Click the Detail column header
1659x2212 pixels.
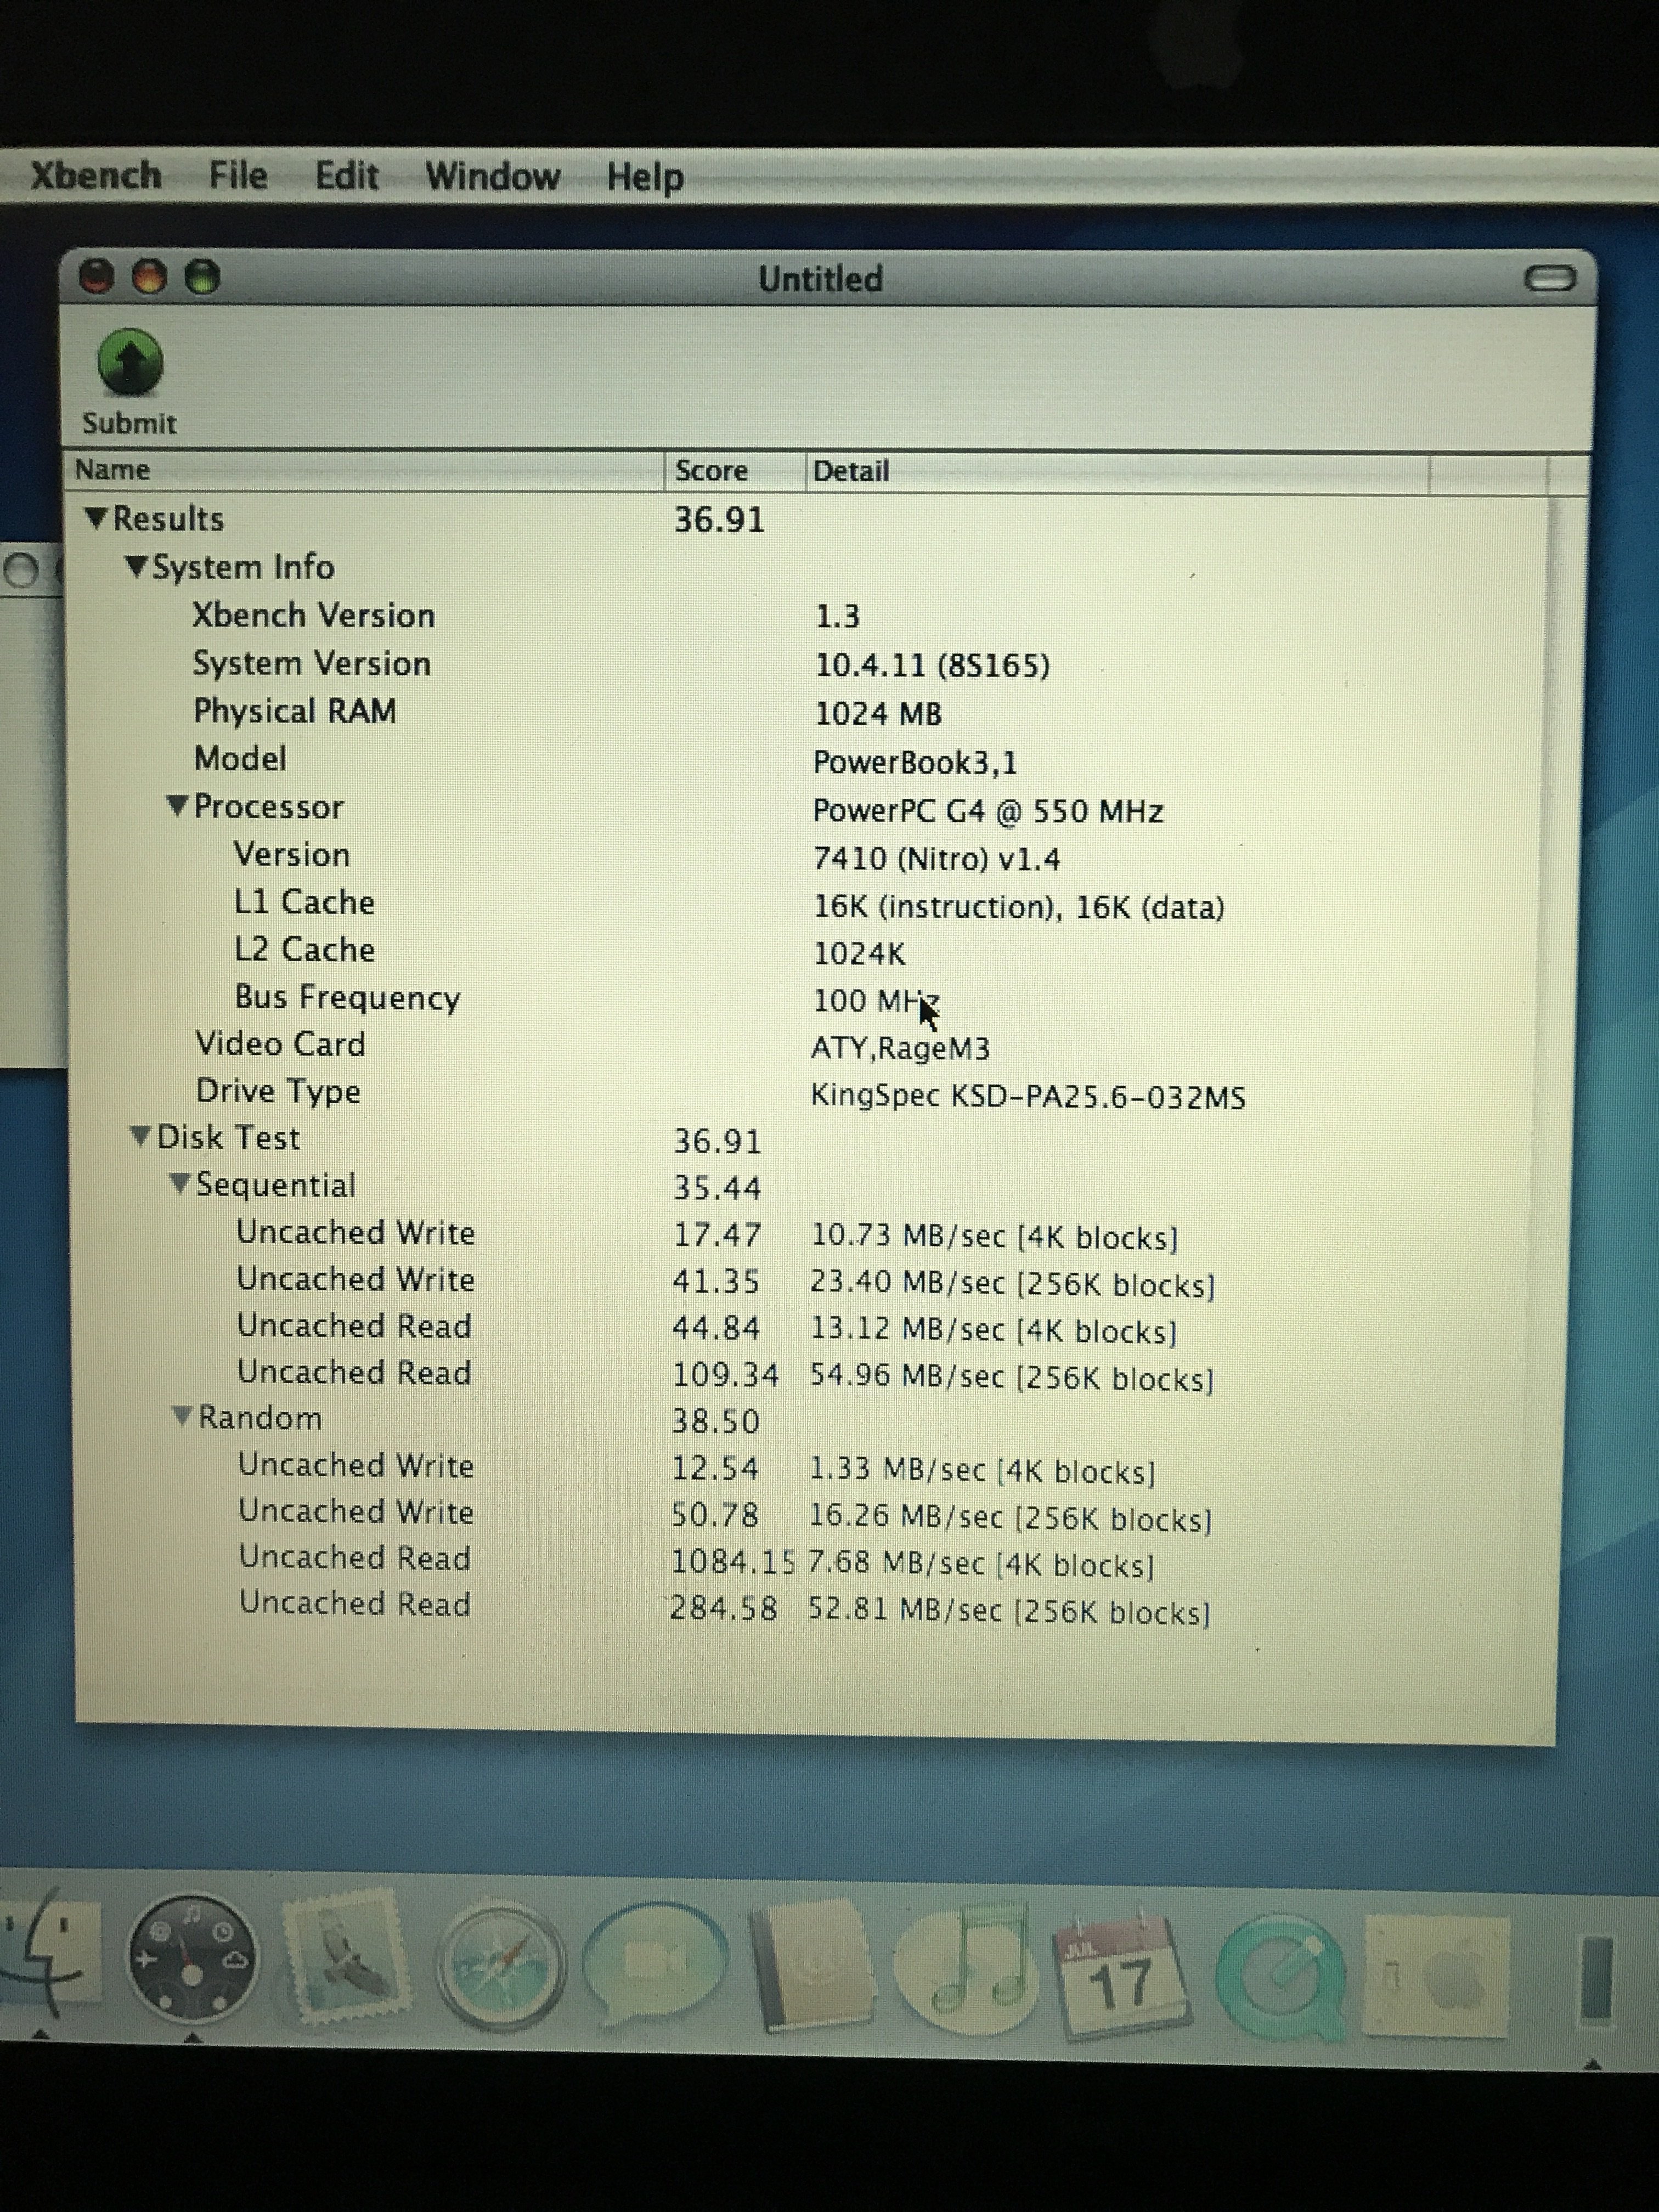pos(1118,472)
